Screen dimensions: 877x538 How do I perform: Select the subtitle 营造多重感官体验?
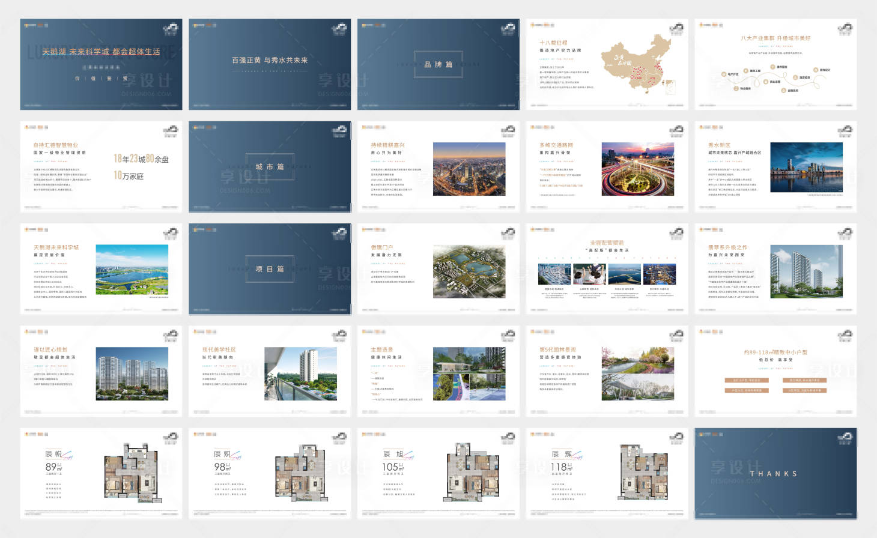[x=560, y=357]
